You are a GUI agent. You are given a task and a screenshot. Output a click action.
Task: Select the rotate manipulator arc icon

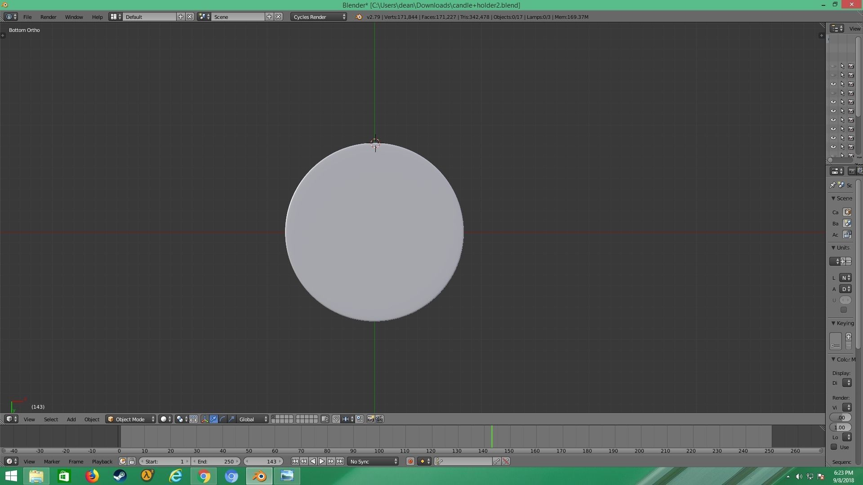point(223,419)
